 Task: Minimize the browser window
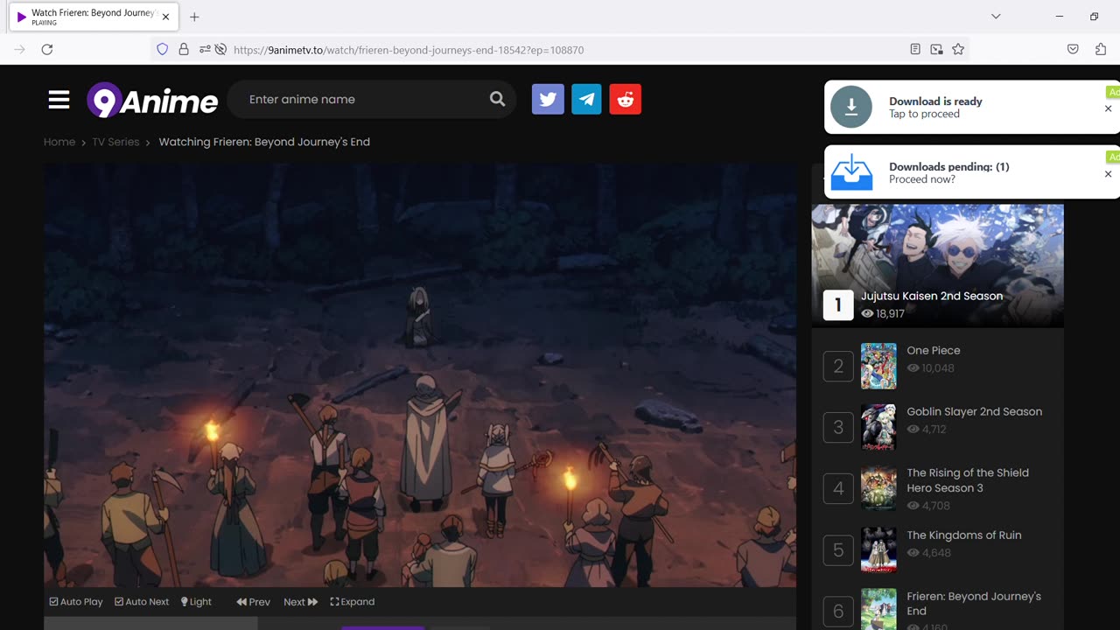1059,17
